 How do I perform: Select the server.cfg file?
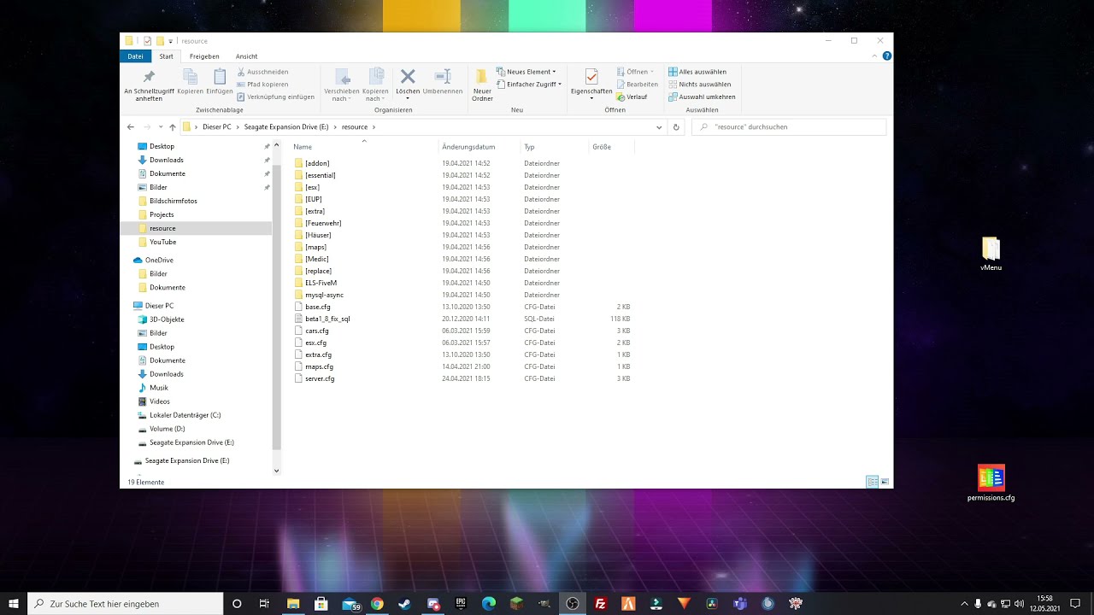pos(320,378)
